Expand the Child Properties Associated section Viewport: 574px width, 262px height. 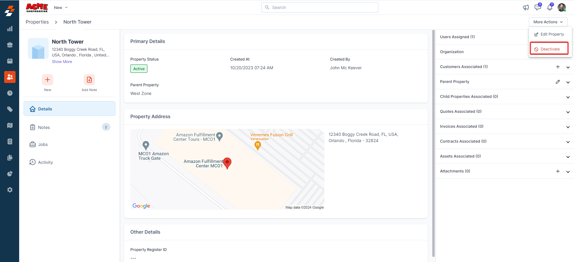568,97
